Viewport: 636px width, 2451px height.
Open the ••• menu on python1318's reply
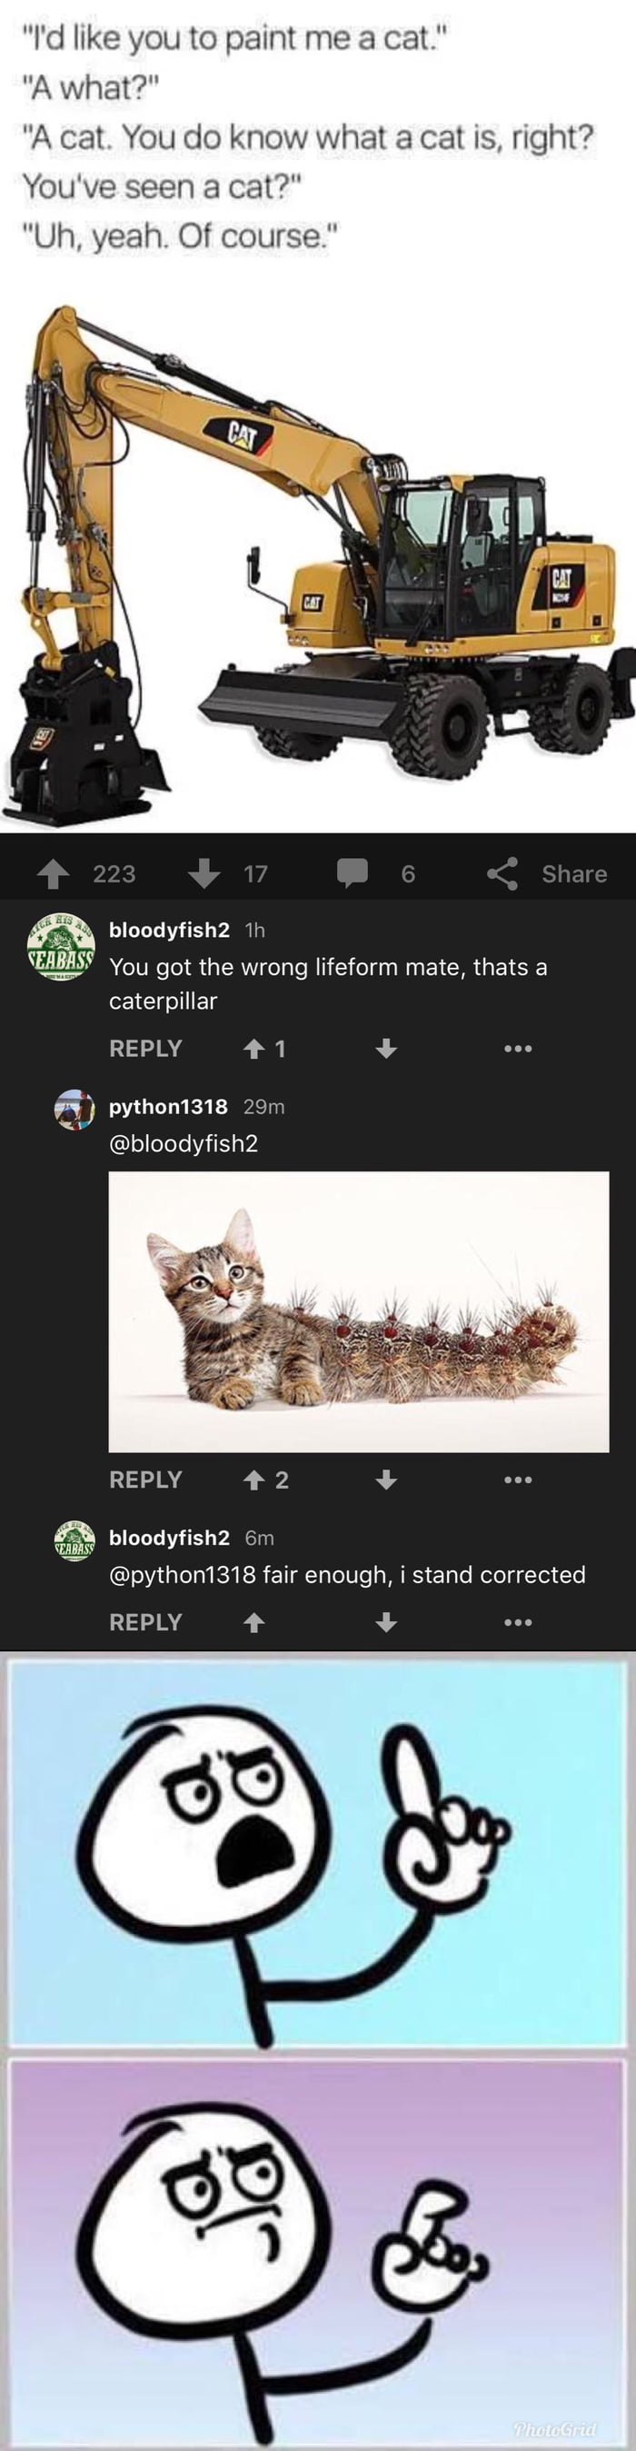518,1479
